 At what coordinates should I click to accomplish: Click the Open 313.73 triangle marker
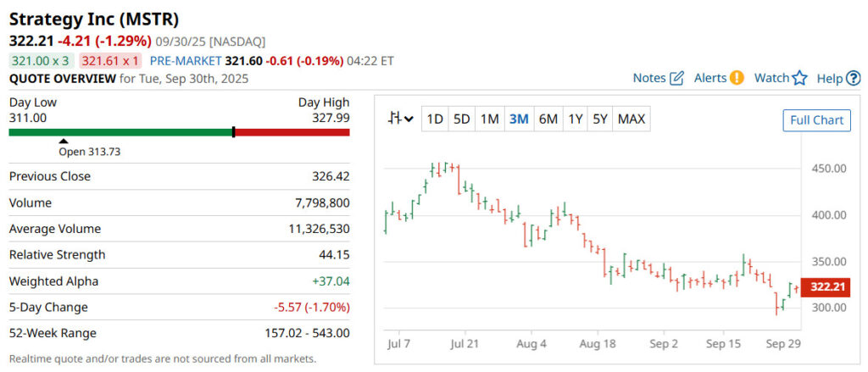pyautogui.click(x=62, y=142)
